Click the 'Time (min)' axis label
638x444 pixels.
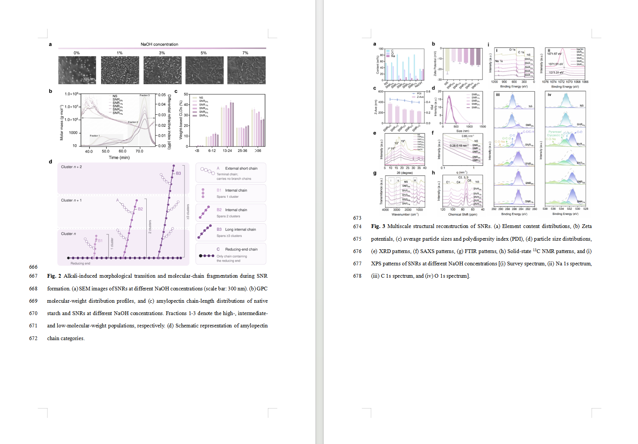(x=119, y=157)
